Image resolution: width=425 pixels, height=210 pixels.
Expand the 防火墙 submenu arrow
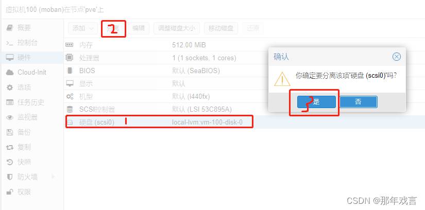(53, 177)
